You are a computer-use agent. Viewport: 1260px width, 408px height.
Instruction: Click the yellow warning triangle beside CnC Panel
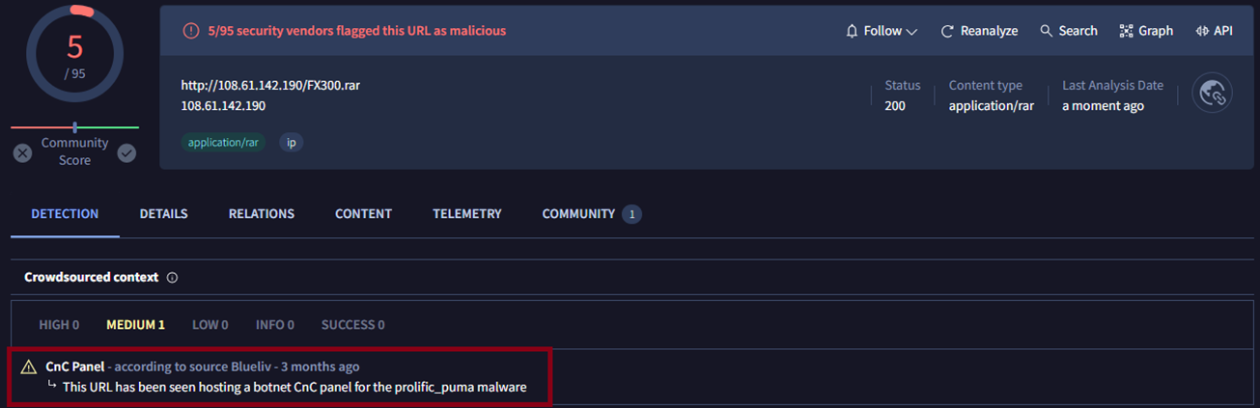pos(29,367)
